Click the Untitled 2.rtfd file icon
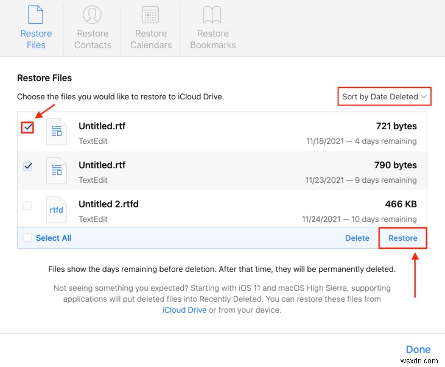445x367 pixels. (x=57, y=210)
